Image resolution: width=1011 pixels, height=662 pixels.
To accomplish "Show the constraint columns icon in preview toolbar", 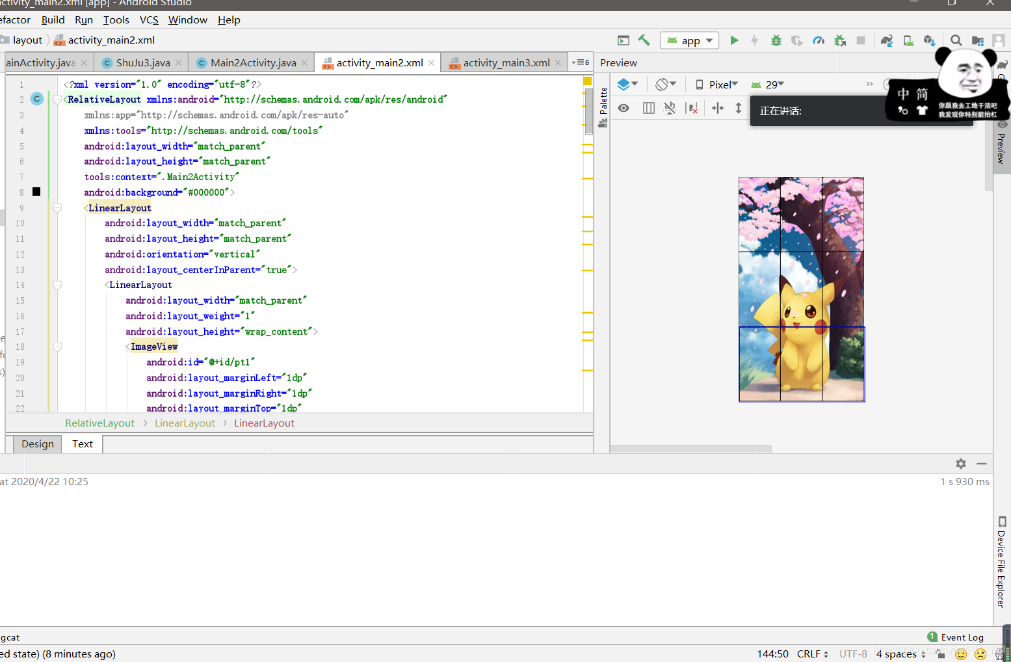I will tap(648, 108).
